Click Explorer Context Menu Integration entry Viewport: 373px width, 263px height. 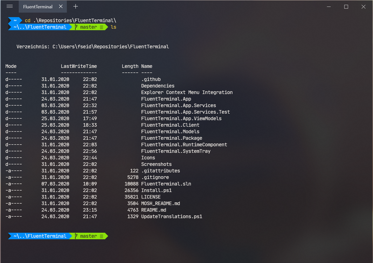(x=187, y=92)
